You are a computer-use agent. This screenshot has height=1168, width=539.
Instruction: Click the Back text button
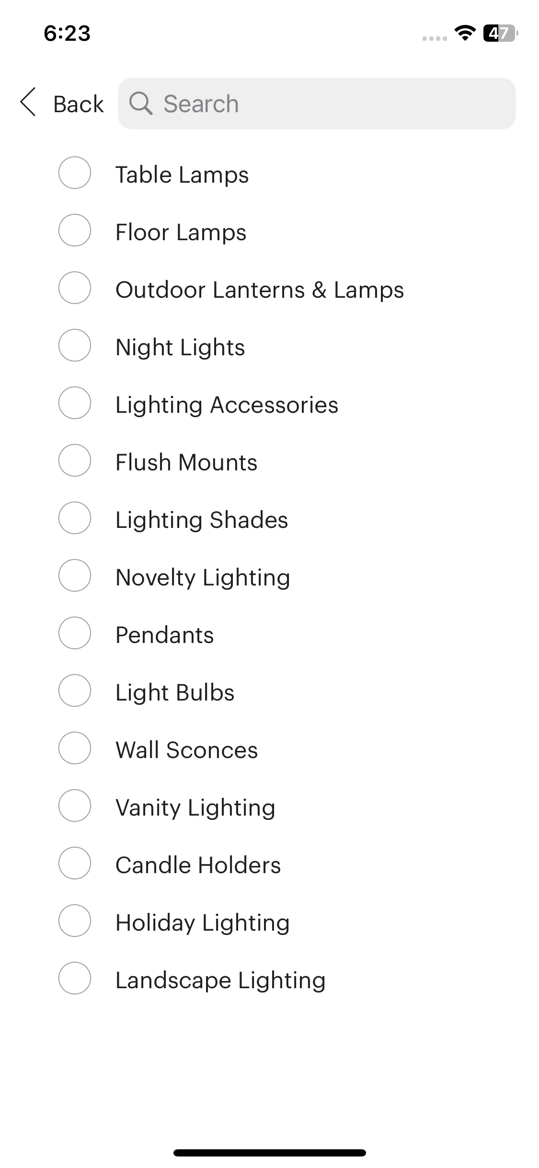pyautogui.click(x=79, y=104)
